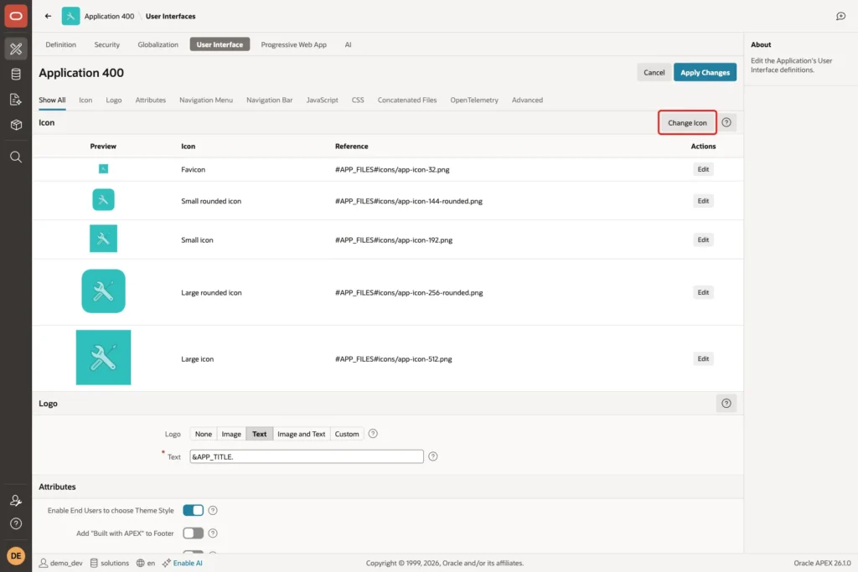
Task: Jump to the Logo sub-tab
Action: click(x=114, y=100)
